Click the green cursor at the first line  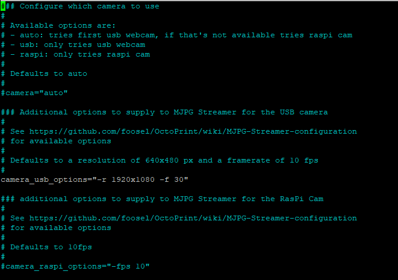tap(3, 7)
